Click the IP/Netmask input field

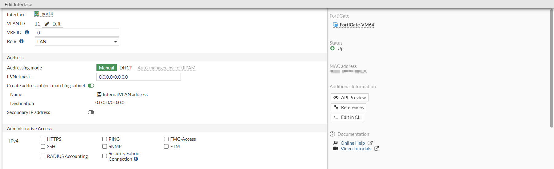[139, 77]
